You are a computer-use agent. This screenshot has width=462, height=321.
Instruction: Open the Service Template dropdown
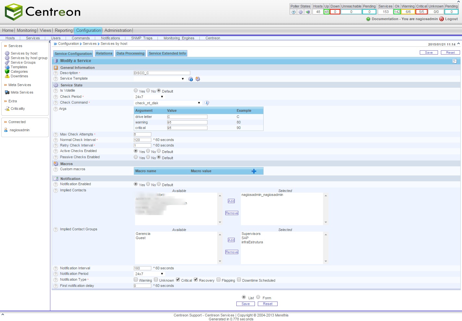coord(160,79)
